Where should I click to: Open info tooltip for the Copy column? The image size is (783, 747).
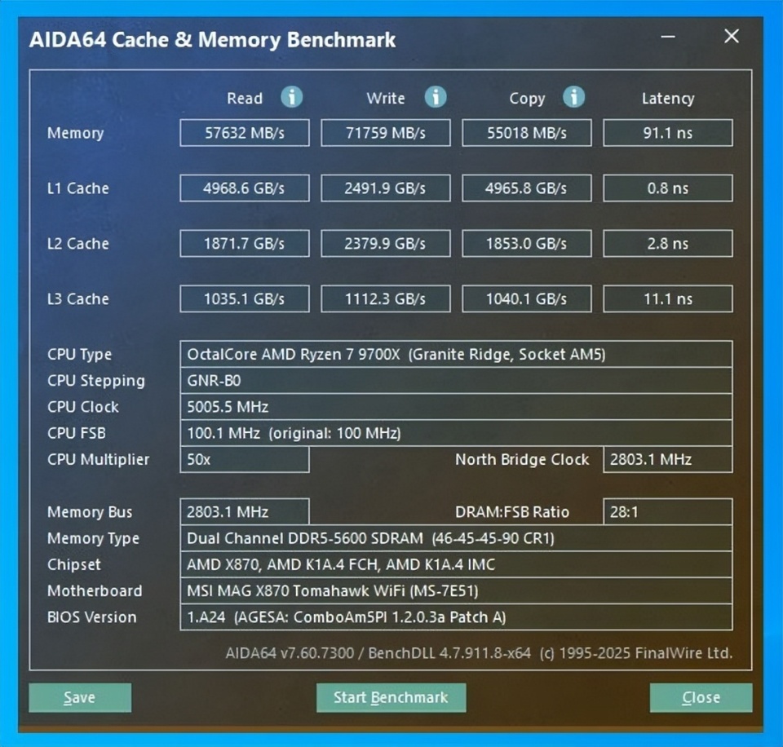pyautogui.click(x=574, y=97)
